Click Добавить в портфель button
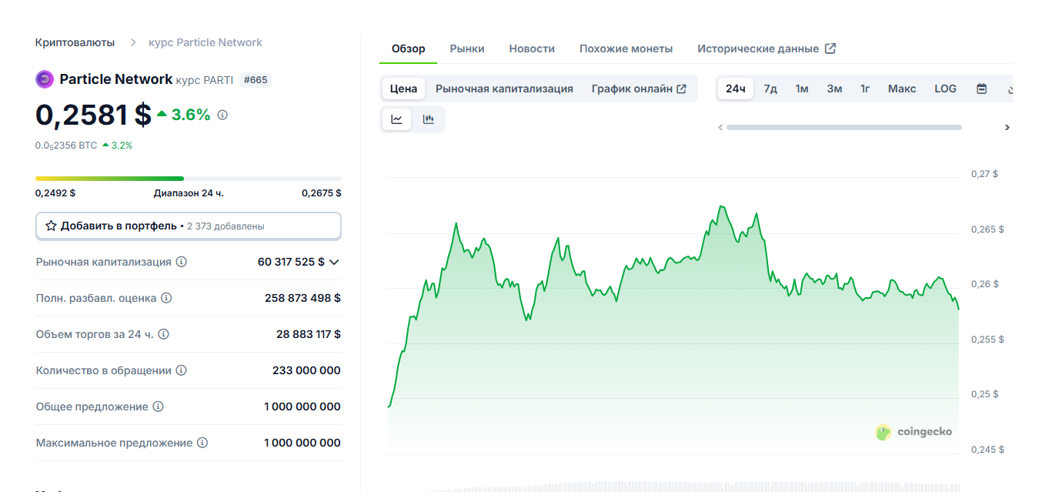 (189, 226)
